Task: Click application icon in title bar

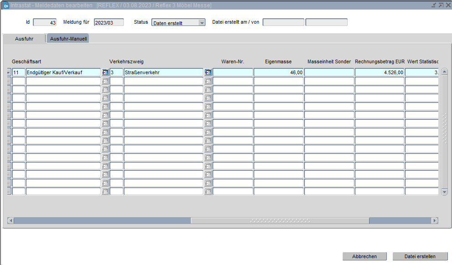Action: coord(6,5)
